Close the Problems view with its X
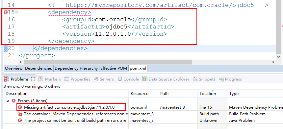This screenshot has height=129, width=283. [x=33, y=79]
